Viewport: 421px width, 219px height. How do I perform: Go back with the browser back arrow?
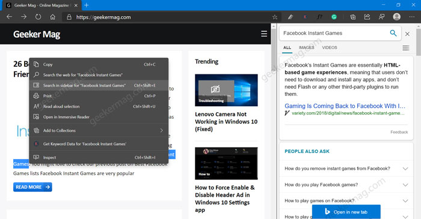[x=10, y=17]
